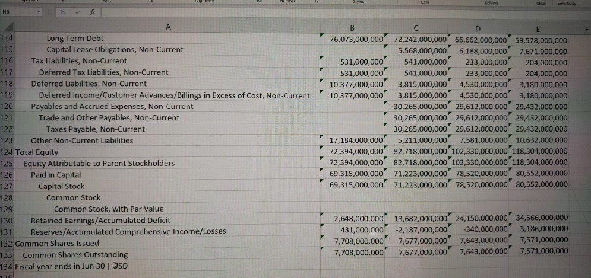Select column E header
Image resolution: width=591 pixels, height=278 pixels.
point(538,29)
